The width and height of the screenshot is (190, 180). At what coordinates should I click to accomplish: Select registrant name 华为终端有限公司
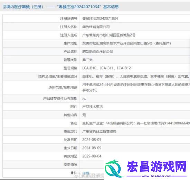pyautogui.click(x=96, y=27)
